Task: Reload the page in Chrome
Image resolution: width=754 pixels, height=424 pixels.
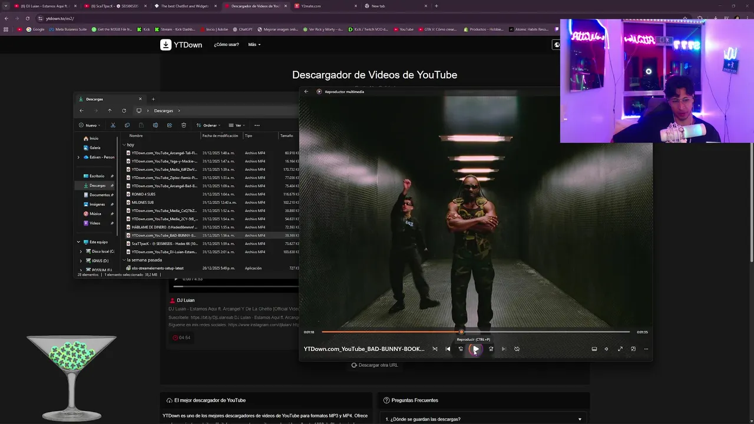Action: coord(27,18)
